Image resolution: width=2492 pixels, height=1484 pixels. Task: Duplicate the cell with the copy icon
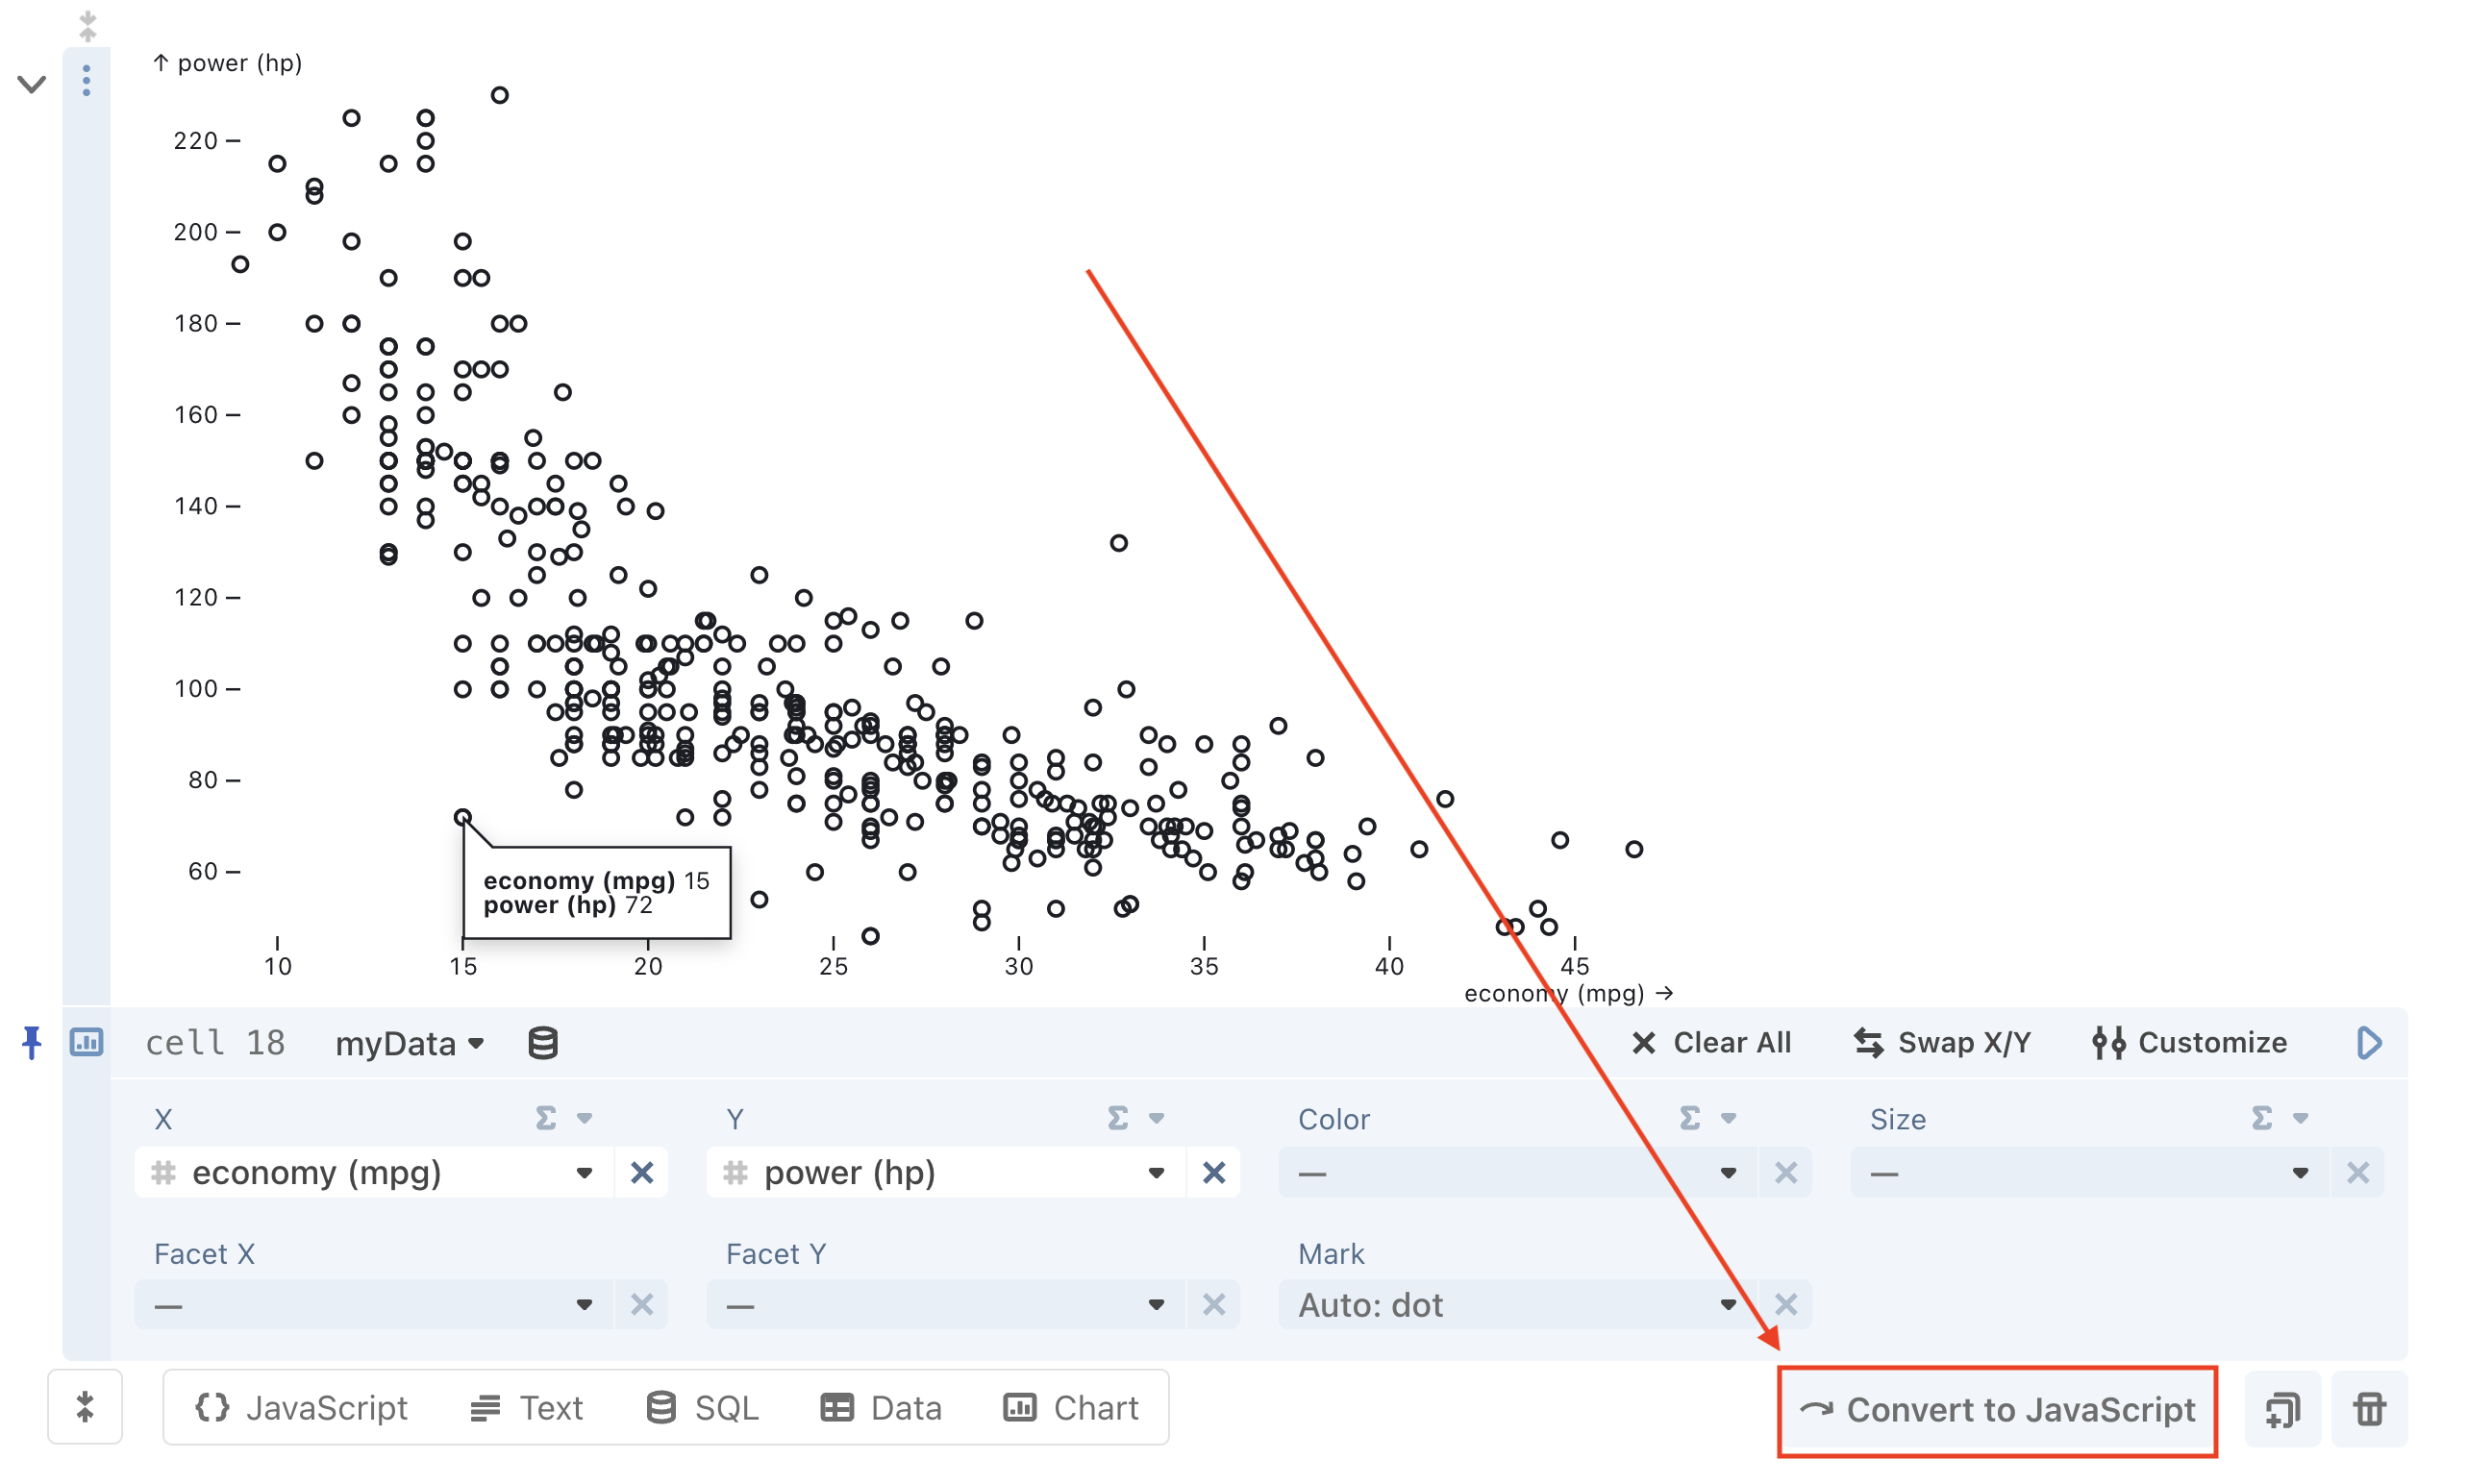pyautogui.click(x=2283, y=1408)
